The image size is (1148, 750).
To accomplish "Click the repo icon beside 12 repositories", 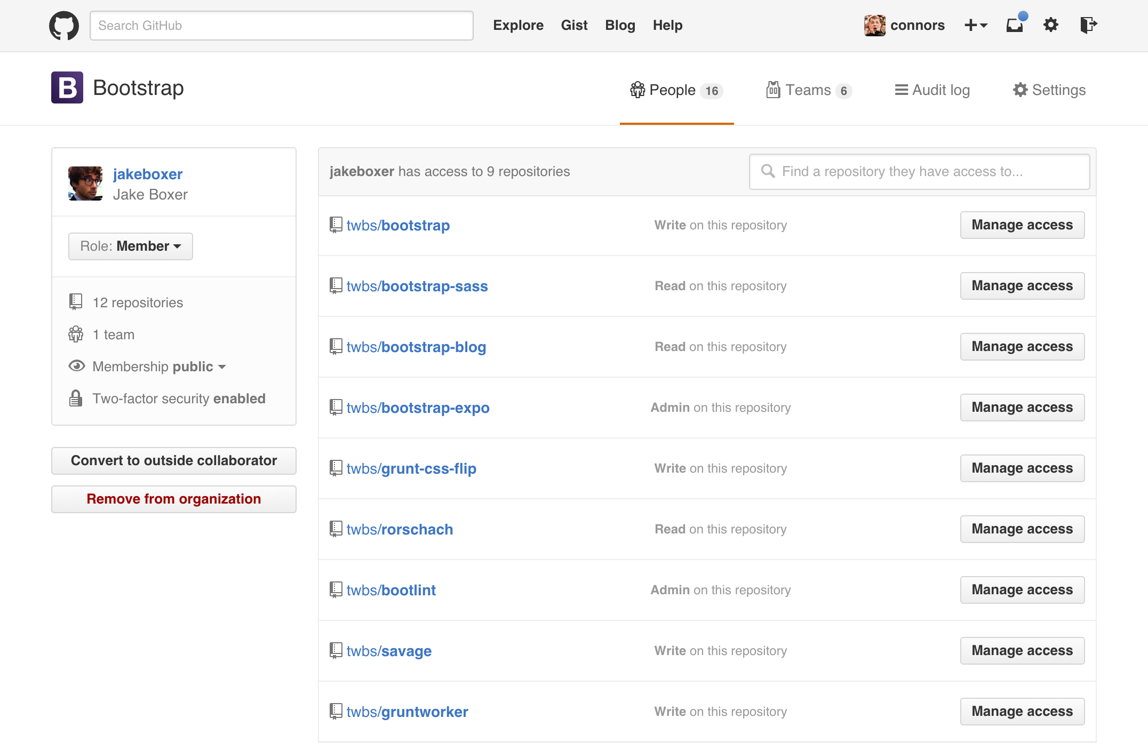I will click(76, 302).
